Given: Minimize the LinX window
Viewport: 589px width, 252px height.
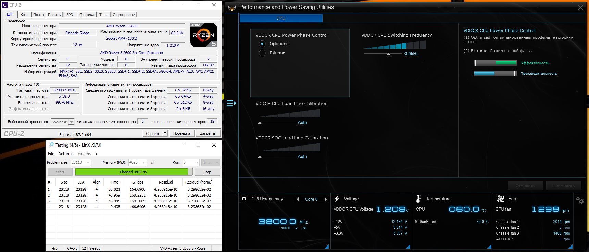Looking at the screenshot, I should 183,145.
